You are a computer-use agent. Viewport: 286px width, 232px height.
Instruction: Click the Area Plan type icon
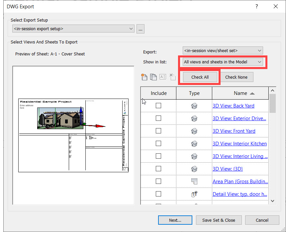[x=194, y=181]
